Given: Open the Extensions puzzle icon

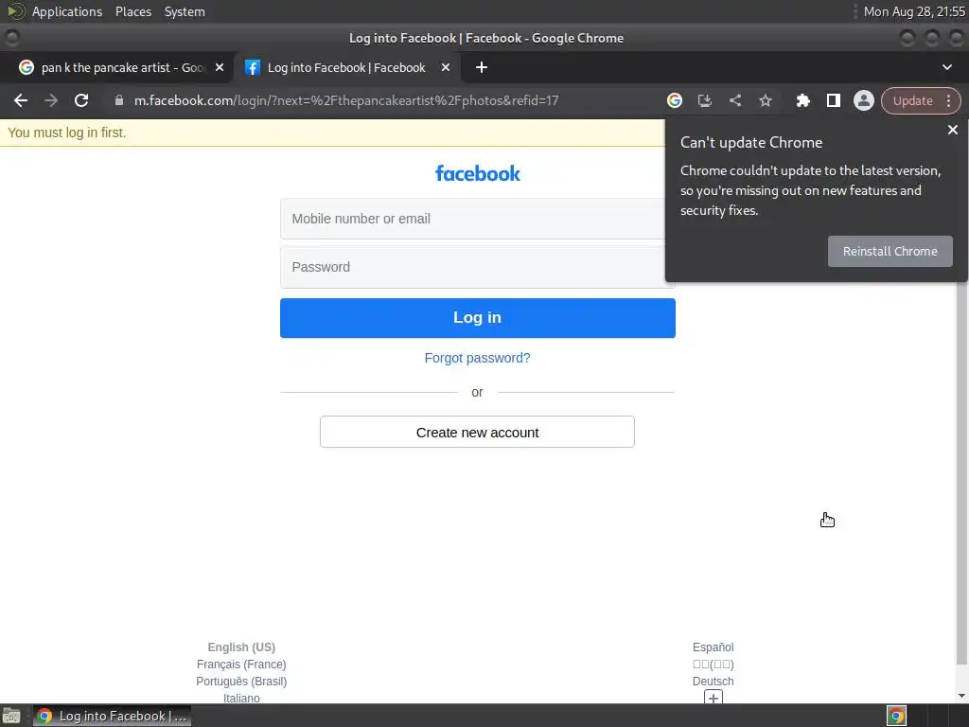Looking at the screenshot, I should [802, 100].
